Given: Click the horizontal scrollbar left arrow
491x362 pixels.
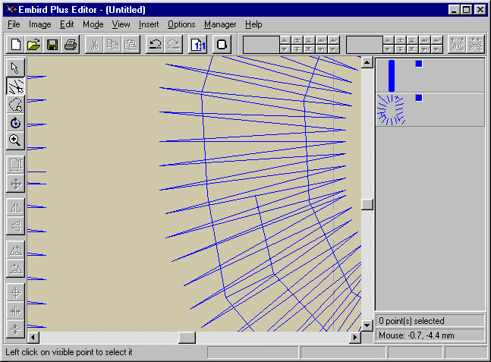Looking at the screenshot, I should [33, 337].
